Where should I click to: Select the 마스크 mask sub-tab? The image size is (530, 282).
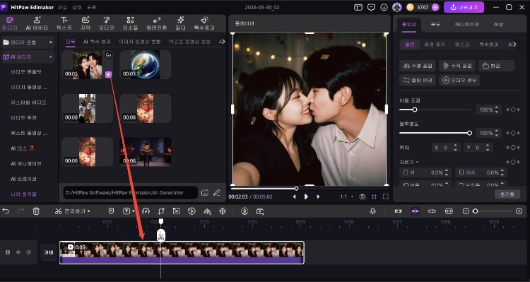(462, 45)
